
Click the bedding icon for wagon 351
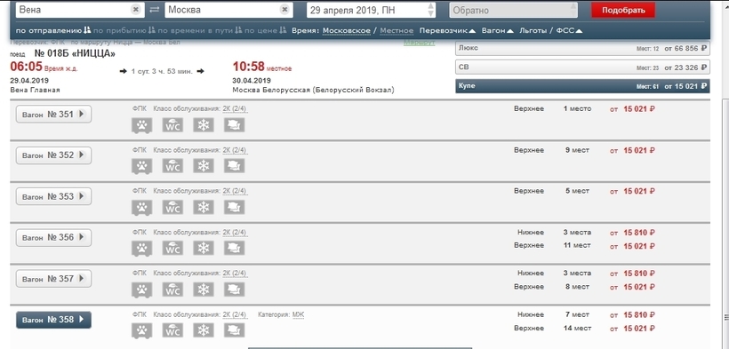tap(234, 125)
